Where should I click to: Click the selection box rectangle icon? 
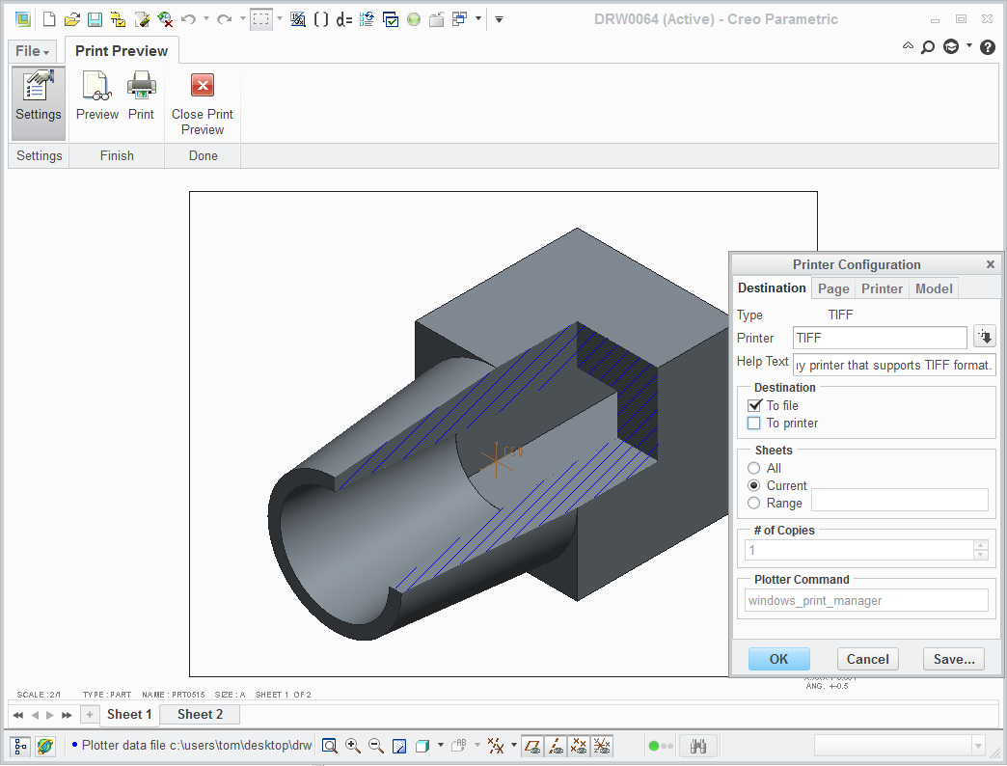[x=260, y=19]
